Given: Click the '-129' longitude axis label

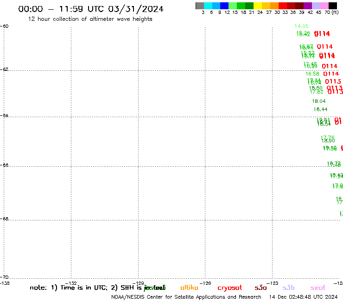Looking at the screenshot, I should point(138,283).
